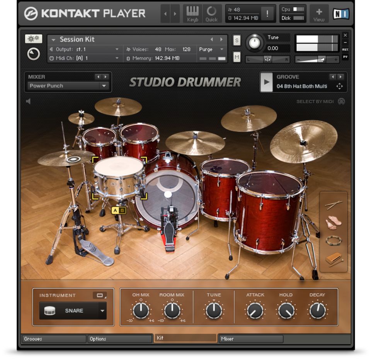Toggle the snare A/B articulation switch

[119, 211]
